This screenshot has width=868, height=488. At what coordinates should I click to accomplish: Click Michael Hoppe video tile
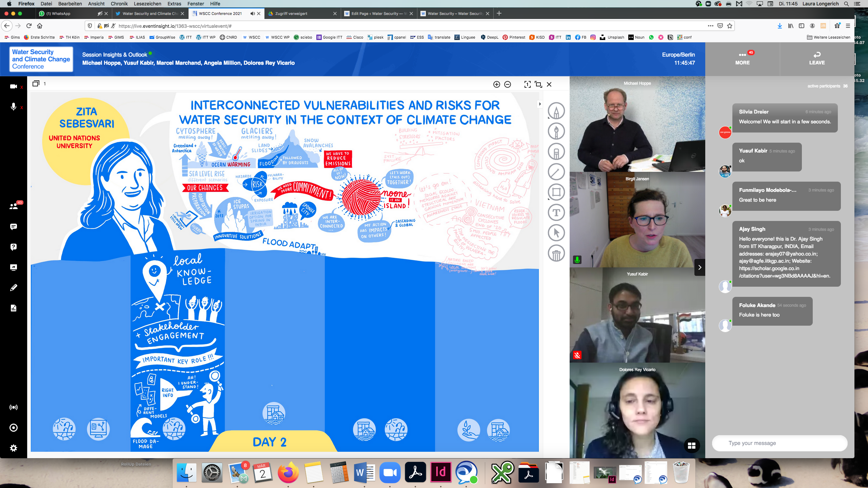click(637, 124)
